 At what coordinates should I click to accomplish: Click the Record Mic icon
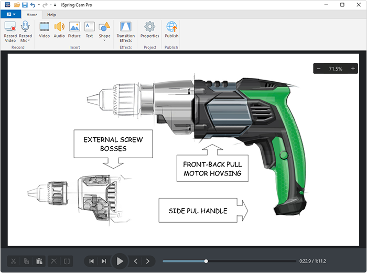pos(25,26)
